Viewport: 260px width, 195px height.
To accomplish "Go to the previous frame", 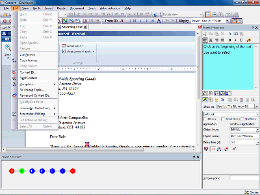I will [141, 21].
